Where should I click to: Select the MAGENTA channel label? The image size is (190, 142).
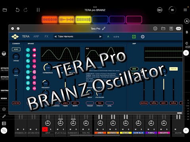pyautogui.click(x=164, y=133)
